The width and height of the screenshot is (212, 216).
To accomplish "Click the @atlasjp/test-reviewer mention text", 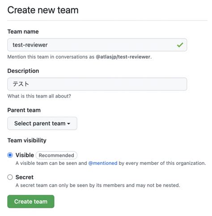I will (123, 57).
